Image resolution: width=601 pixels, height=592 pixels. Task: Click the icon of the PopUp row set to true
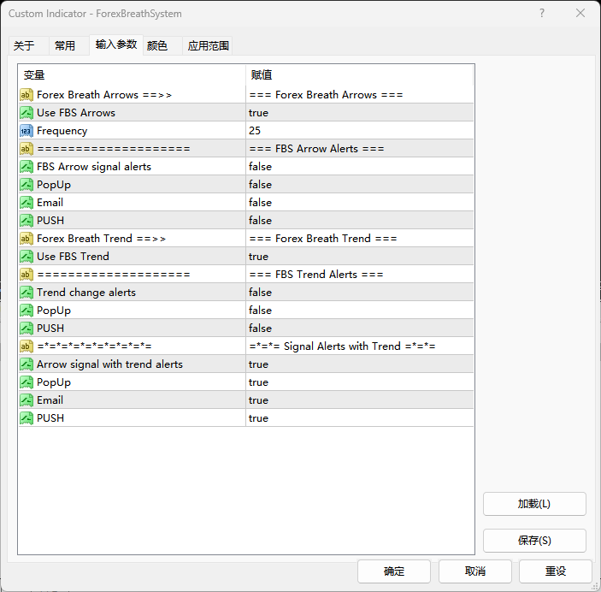tap(26, 382)
